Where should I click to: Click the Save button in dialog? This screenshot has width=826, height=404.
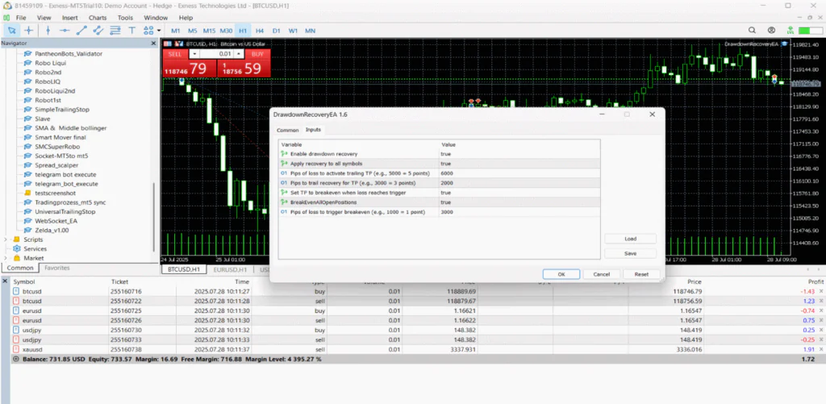pyautogui.click(x=631, y=253)
